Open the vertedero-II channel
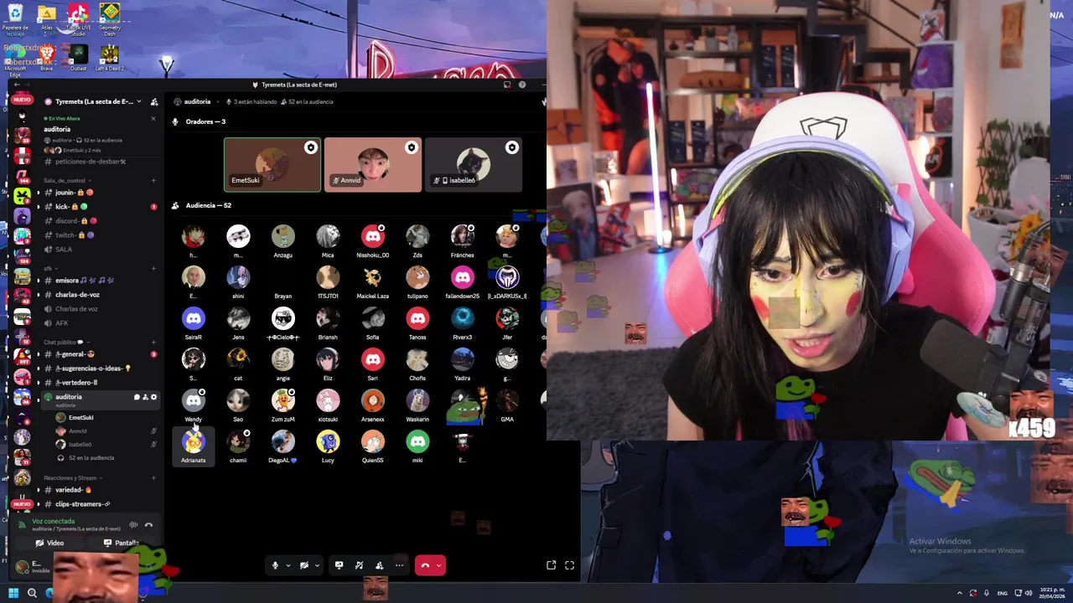The image size is (1073, 603). [99, 383]
